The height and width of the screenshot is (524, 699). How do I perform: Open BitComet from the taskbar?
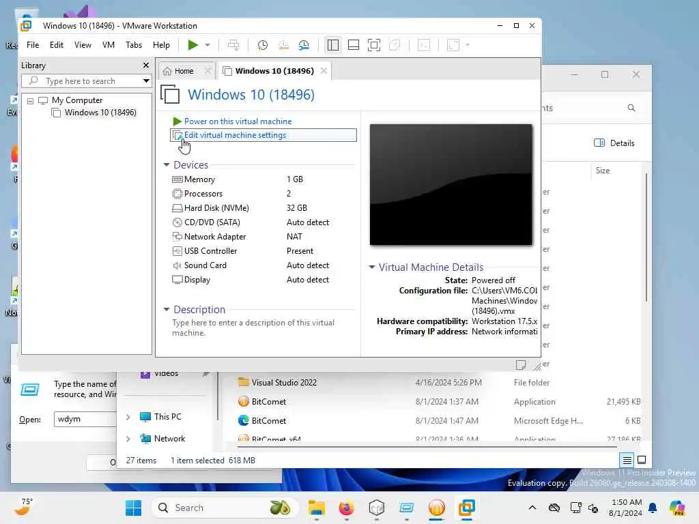tap(436, 508)
